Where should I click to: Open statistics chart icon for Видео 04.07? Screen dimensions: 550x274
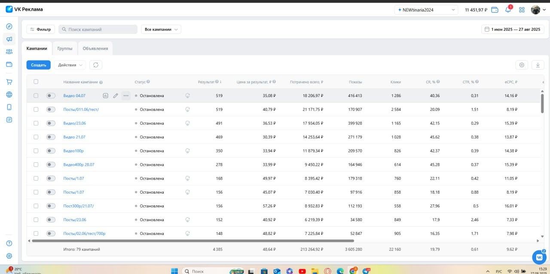point(105,96)
